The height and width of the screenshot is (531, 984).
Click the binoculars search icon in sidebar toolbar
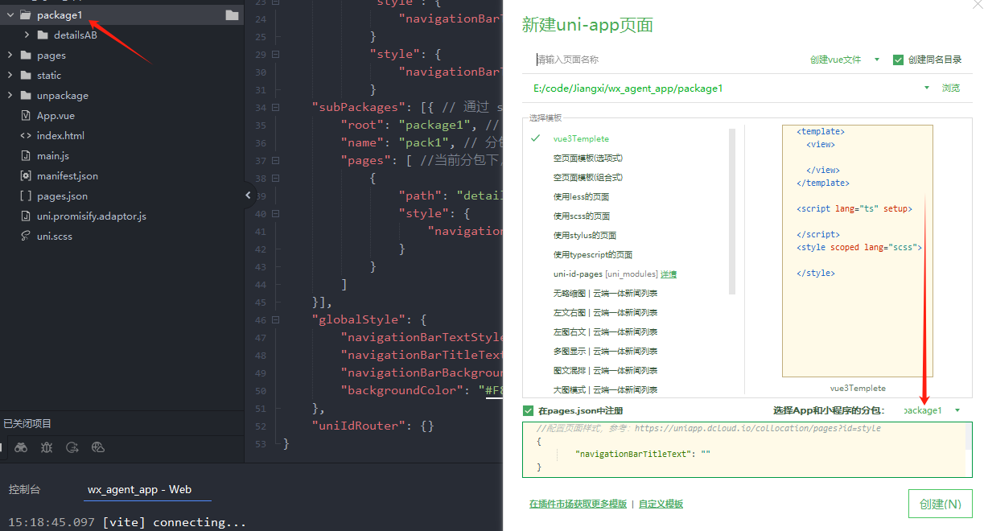click(21, 447)
